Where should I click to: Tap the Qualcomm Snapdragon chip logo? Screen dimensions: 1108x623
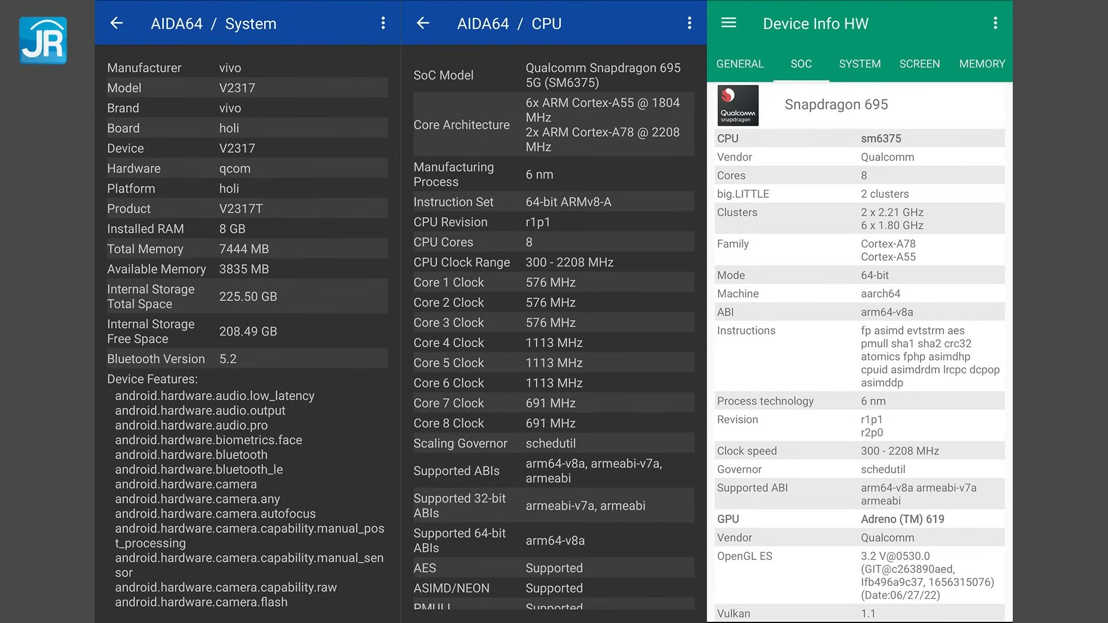738,106
